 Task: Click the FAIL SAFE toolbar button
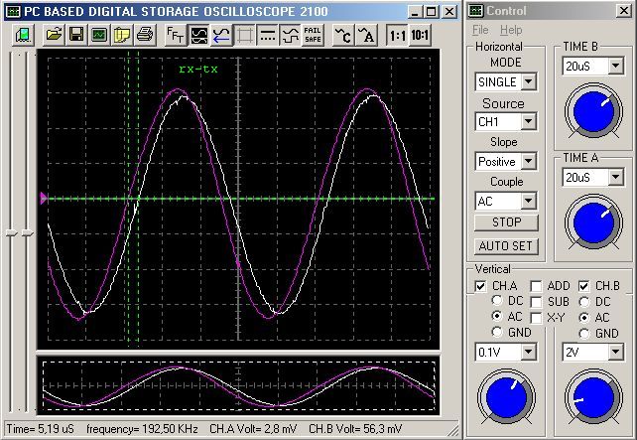click(x=312, y=35)
